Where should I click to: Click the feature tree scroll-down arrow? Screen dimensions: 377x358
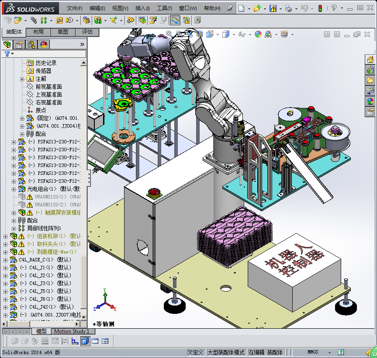coord(83,317)
